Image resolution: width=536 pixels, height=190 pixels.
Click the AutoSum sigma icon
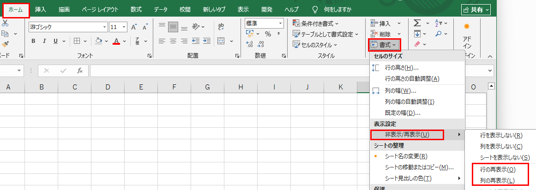(x=417, y=23)
